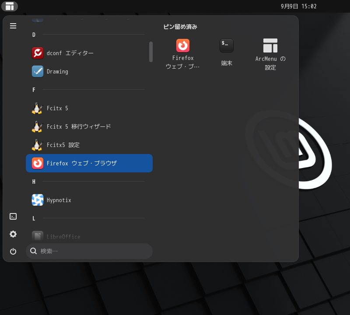
Task: Open settings gear in the sidebar
Action: point(13,234)
